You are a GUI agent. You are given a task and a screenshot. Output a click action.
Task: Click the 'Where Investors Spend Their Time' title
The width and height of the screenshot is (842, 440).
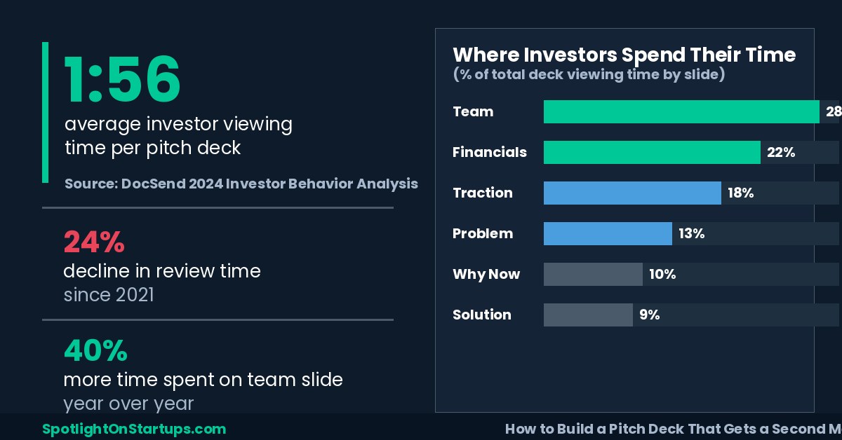[624, 55]
